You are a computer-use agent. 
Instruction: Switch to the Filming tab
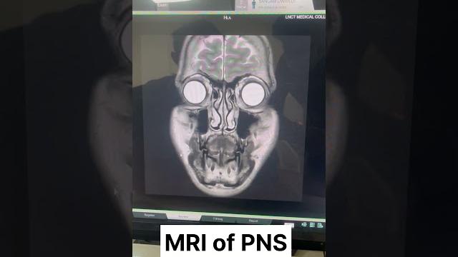pos(218,219)
